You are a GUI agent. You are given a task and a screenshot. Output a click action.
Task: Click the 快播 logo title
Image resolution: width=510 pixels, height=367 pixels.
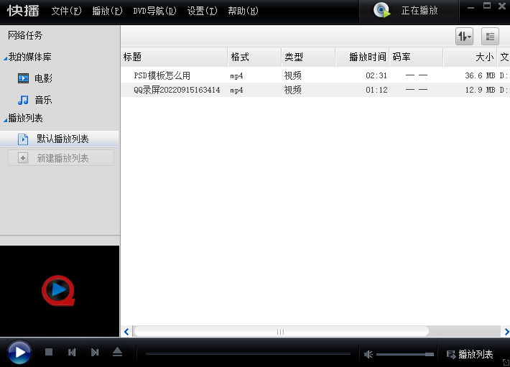[x=23, y=11]
